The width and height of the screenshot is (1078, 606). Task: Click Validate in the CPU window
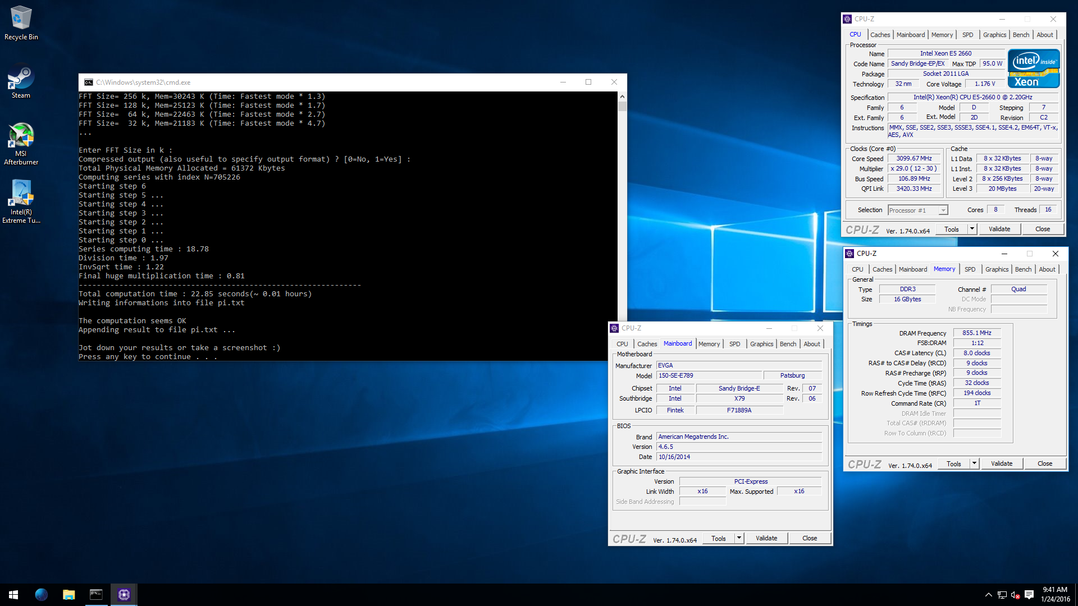[999, 229]
